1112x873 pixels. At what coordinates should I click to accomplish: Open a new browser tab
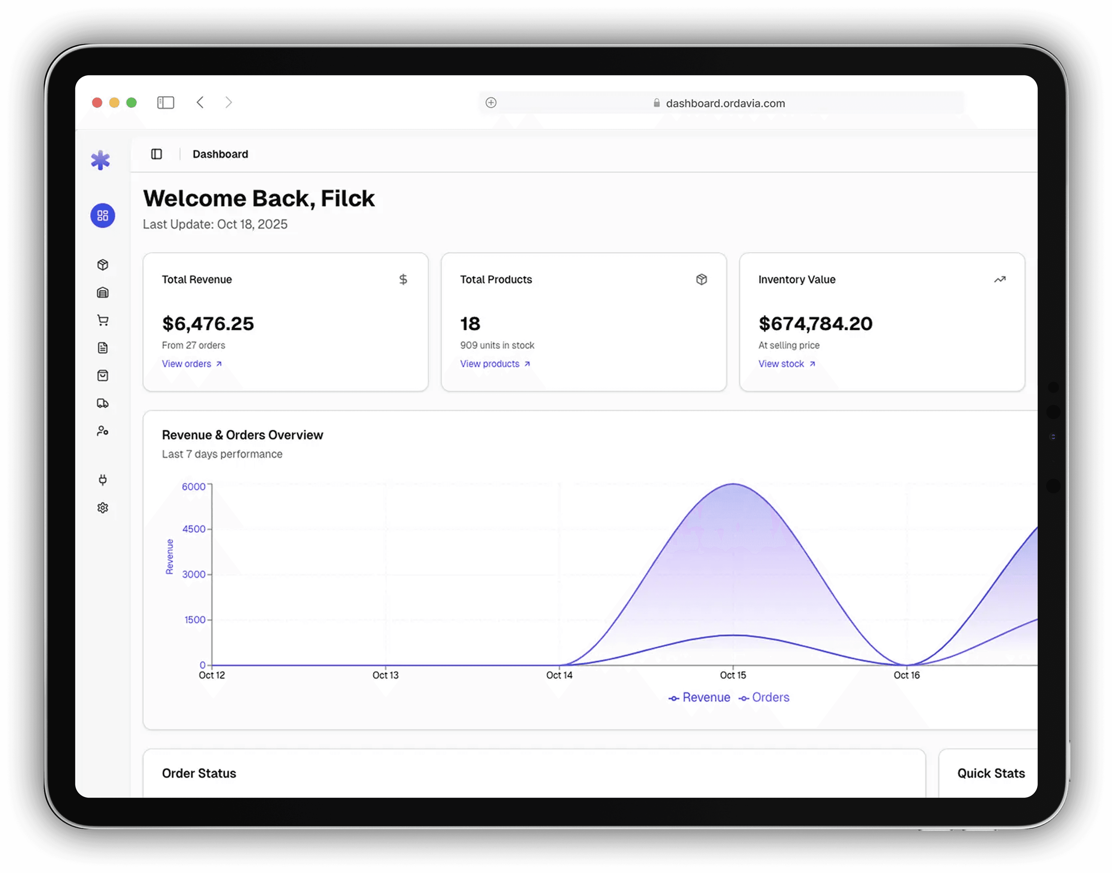click(x=490, y=102)
